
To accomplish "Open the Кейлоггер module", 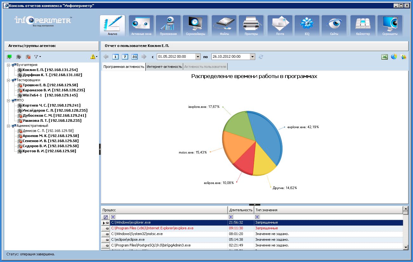I will (x=363, y=26).
